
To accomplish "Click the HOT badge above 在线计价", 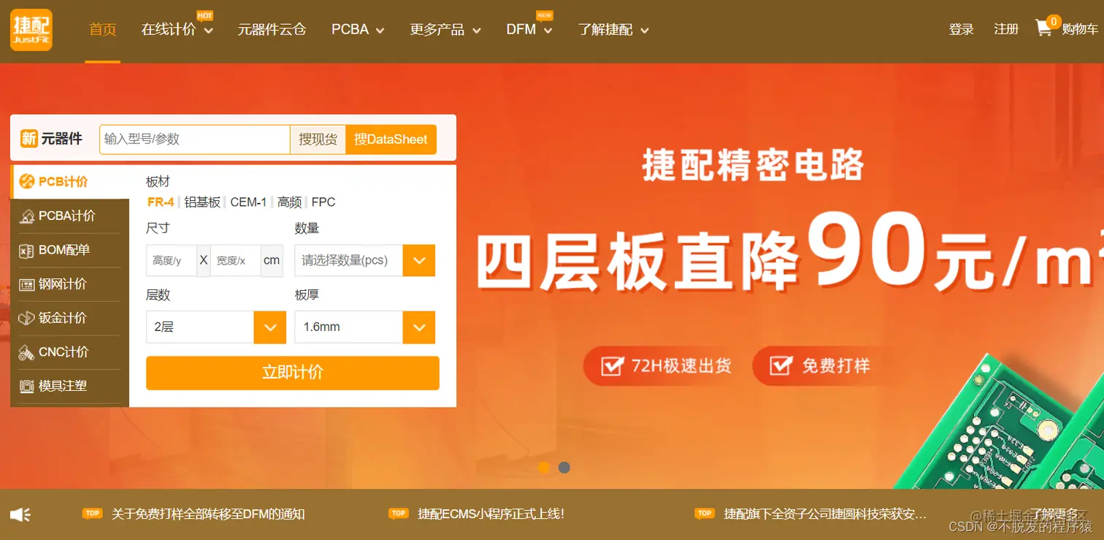I will pyautogui.click(x=205, y=15).
